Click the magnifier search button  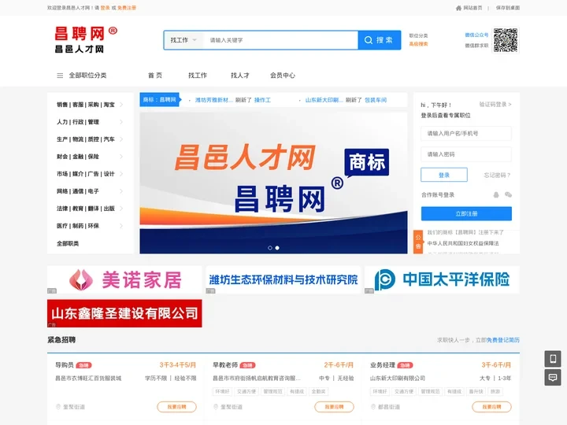379,40
